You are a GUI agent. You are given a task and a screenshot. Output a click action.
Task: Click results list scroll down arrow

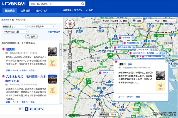click(x=61, y=104)
